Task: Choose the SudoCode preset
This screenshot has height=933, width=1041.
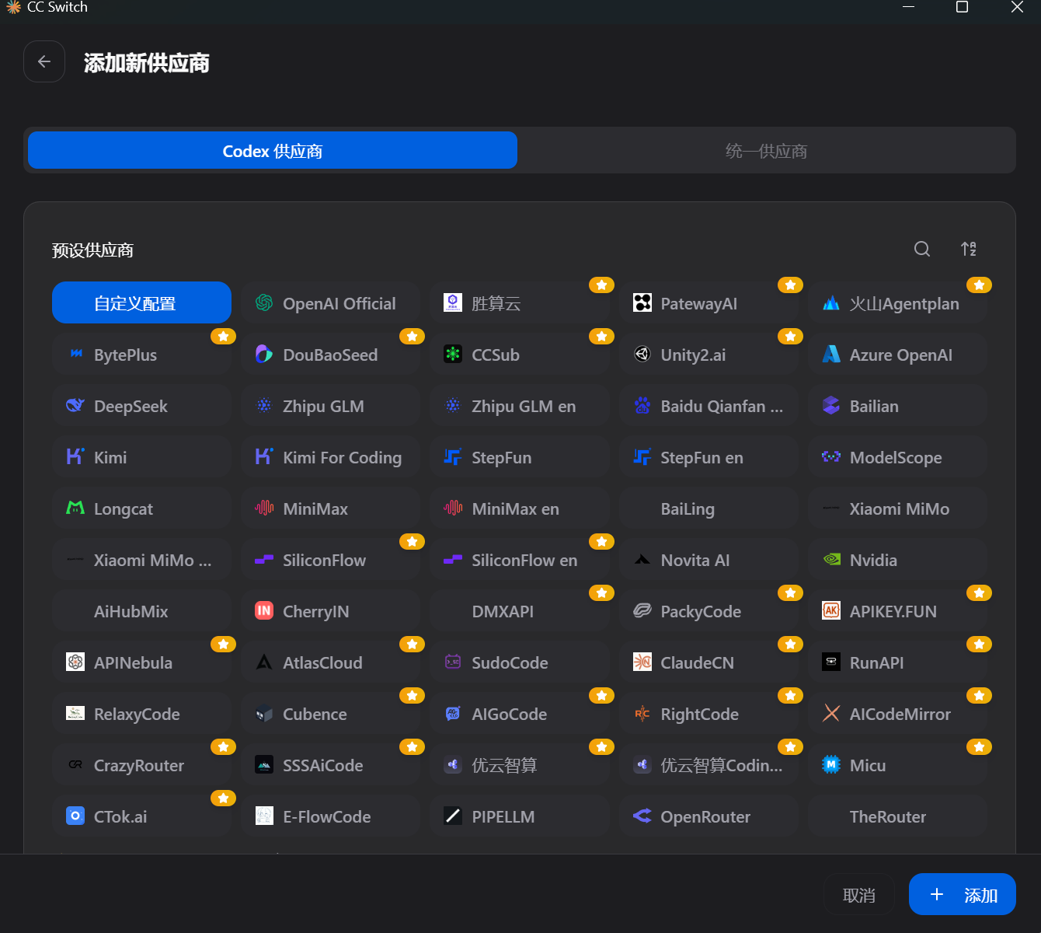Action: (520, 662)
